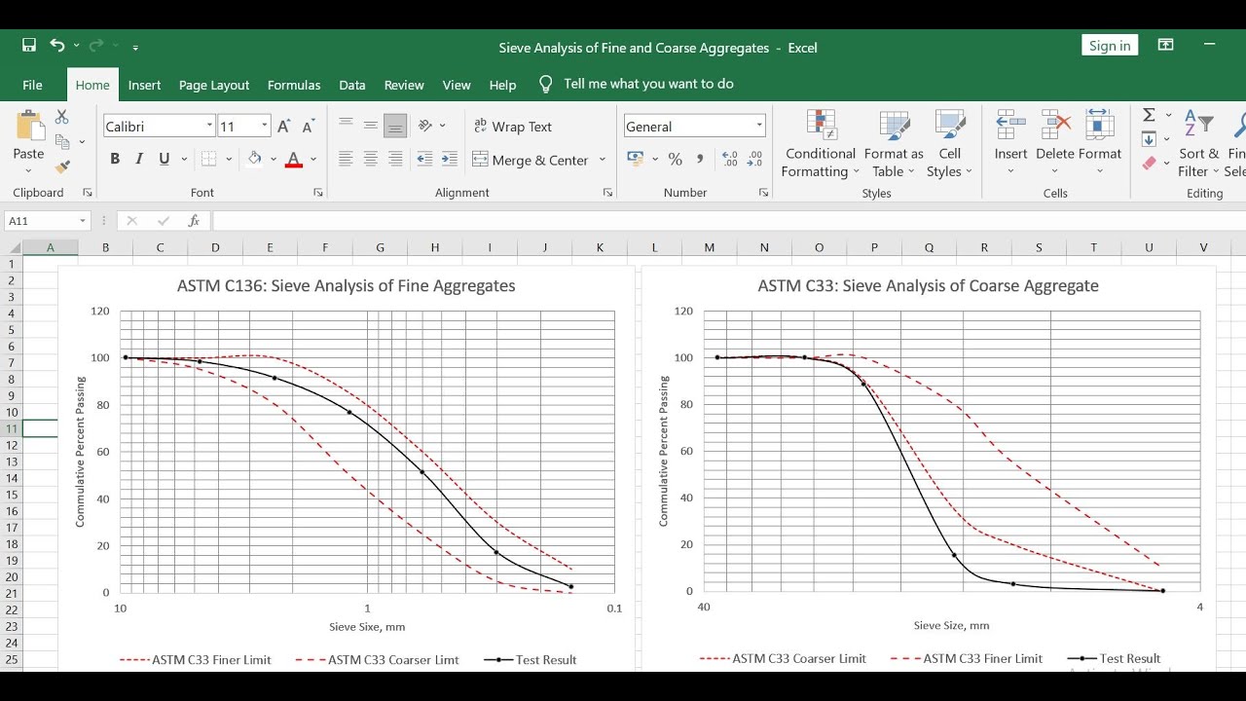The width and height of the screenshot is (1246, 701).
Task: Click the Copy icon
Action: point(62,142)
